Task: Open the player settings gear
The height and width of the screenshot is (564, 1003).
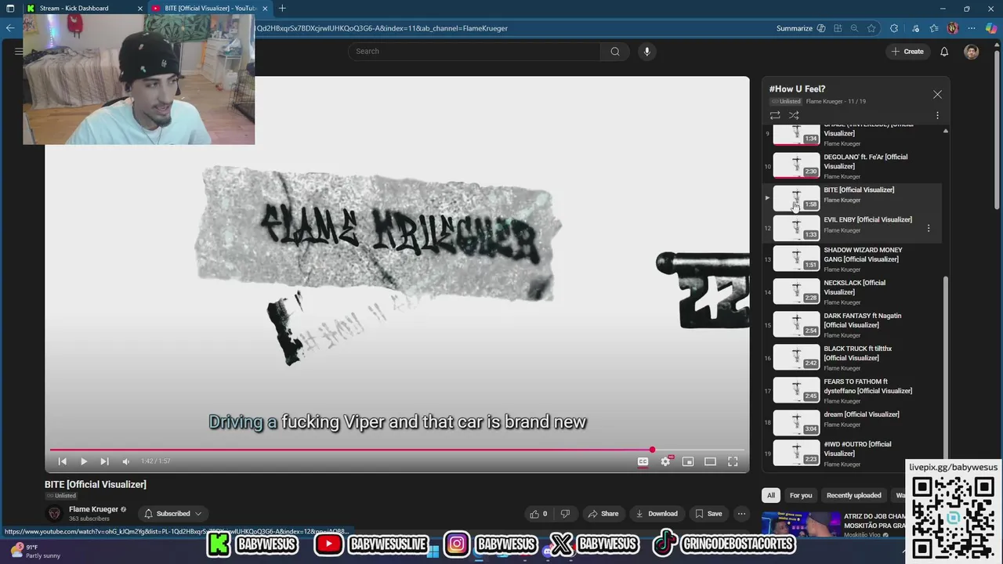Action: click(x=665, y=461)
